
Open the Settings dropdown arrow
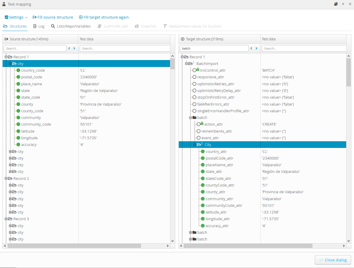[x=26, y=18]
